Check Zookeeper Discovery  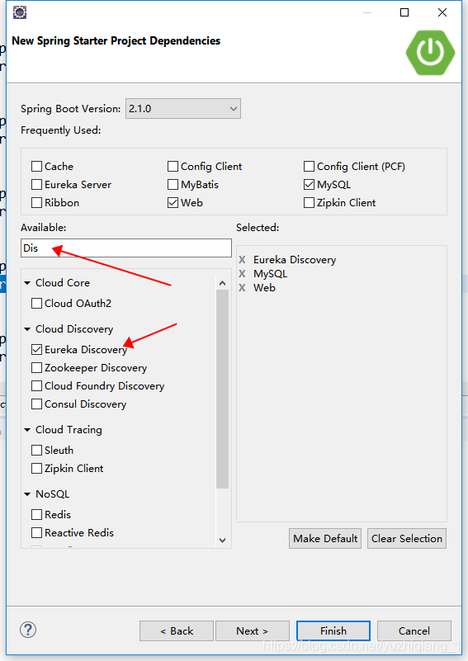(36, 368)
